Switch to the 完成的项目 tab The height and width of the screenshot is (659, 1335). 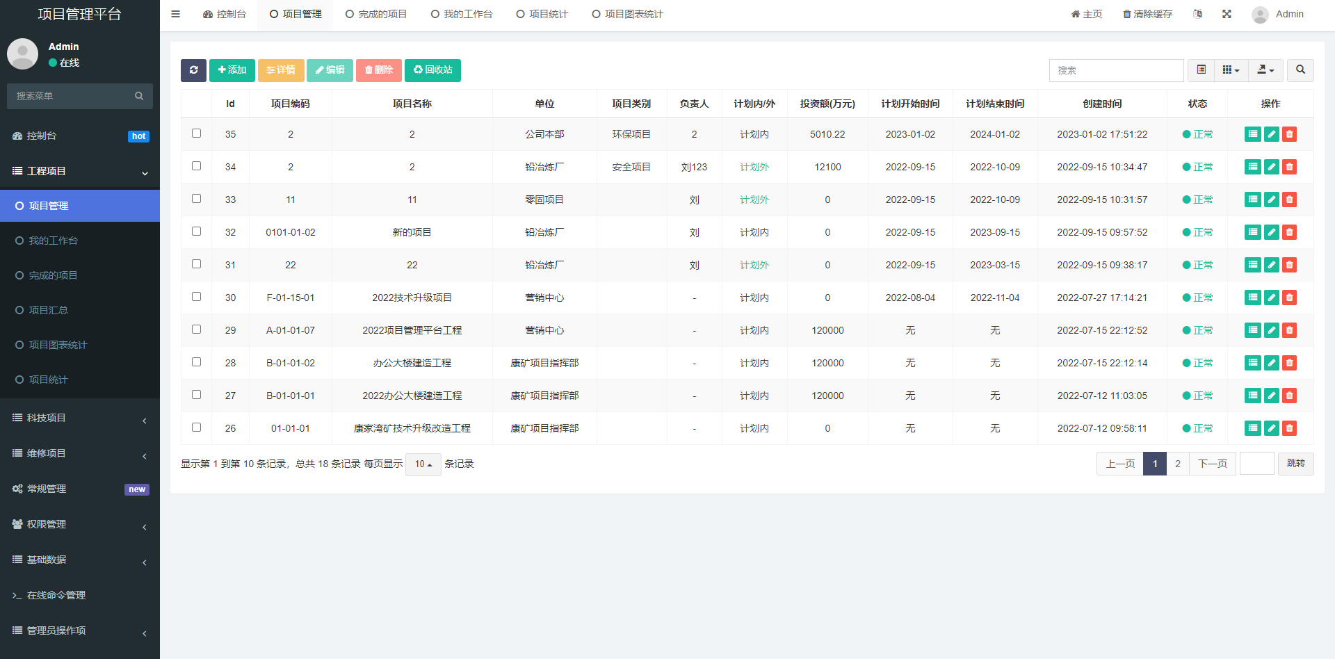coord(376,14)
